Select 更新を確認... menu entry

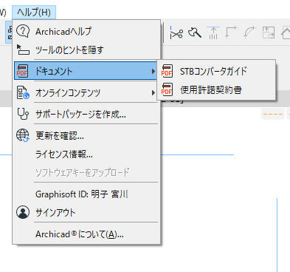tap(86, 135)
